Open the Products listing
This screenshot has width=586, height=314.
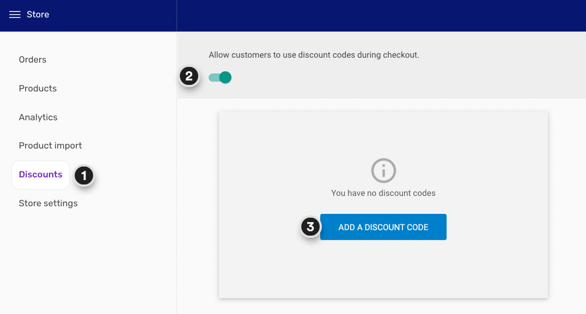(38, 88)
